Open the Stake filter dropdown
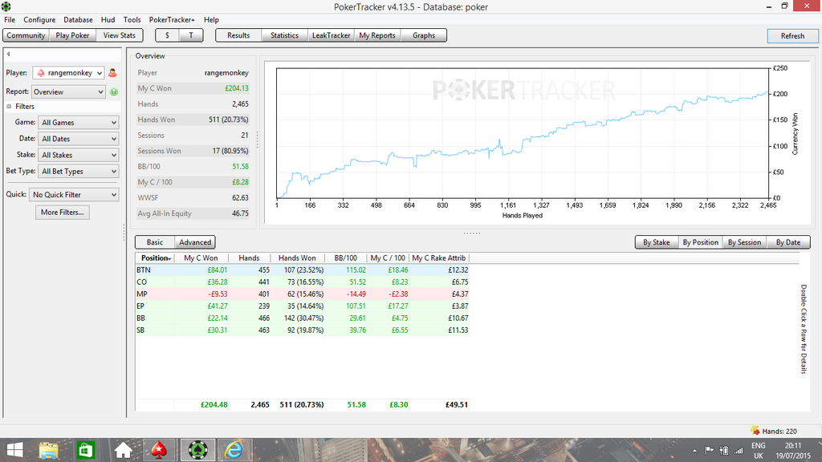 (79, 155)
